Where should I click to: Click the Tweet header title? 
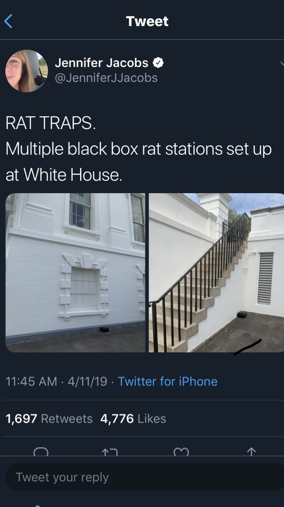coord(147,21)
